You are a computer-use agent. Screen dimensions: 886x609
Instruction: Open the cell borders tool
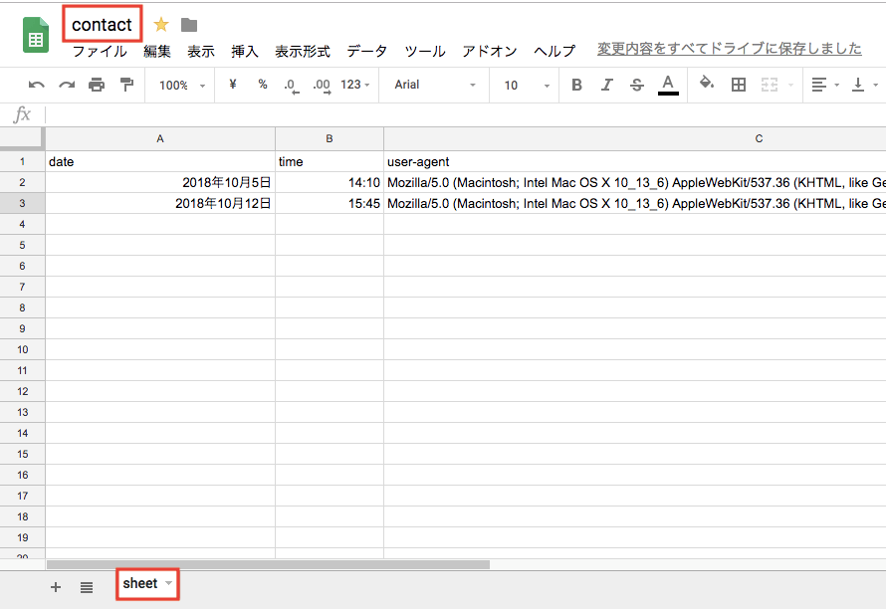(739, 86)
